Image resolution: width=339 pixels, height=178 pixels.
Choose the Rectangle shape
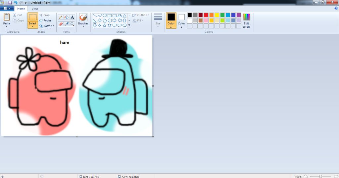click(x=110, y=15)
